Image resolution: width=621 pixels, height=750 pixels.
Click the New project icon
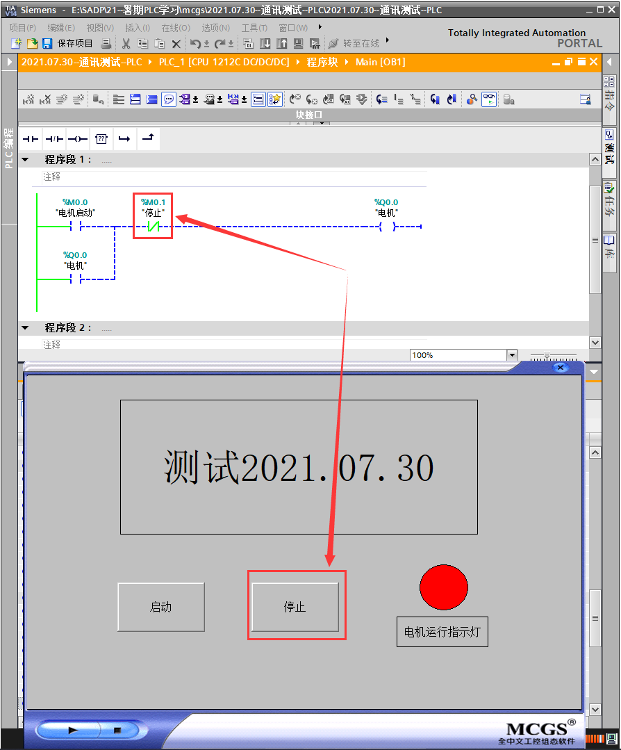click(x=16, y=44)
